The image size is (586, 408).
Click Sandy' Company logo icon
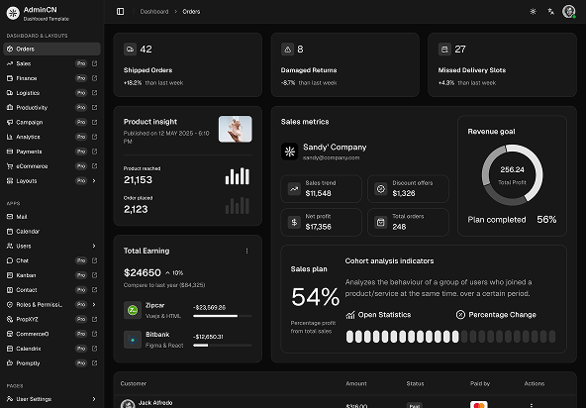(290, 152)
